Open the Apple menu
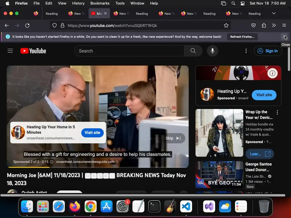The height and width of the screenshot is (218, 291). [7, 3]
